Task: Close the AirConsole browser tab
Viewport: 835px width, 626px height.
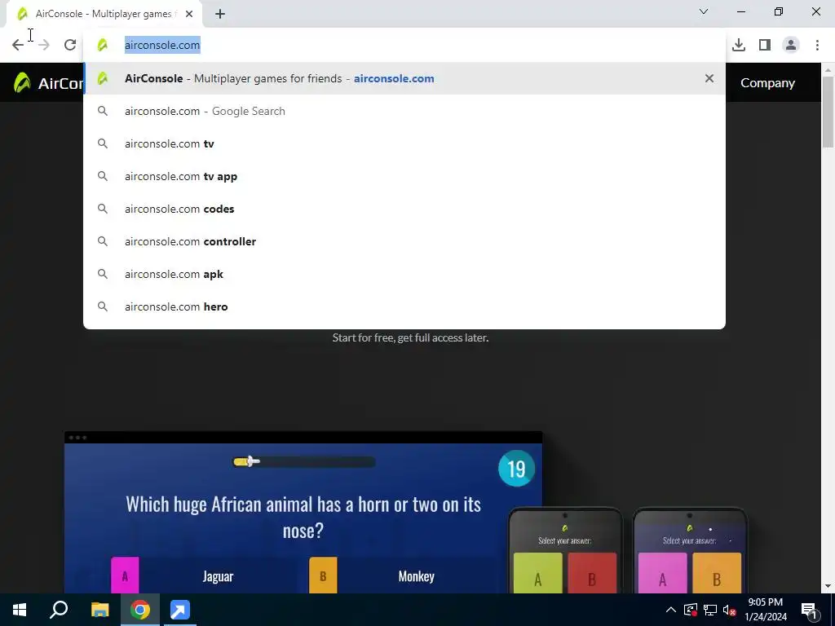Action: 189,14
